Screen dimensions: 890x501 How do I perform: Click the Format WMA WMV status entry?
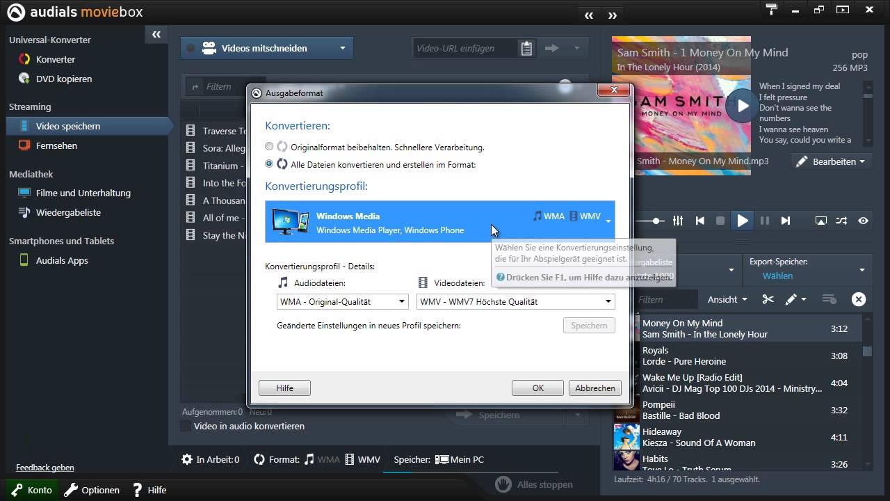317,459
